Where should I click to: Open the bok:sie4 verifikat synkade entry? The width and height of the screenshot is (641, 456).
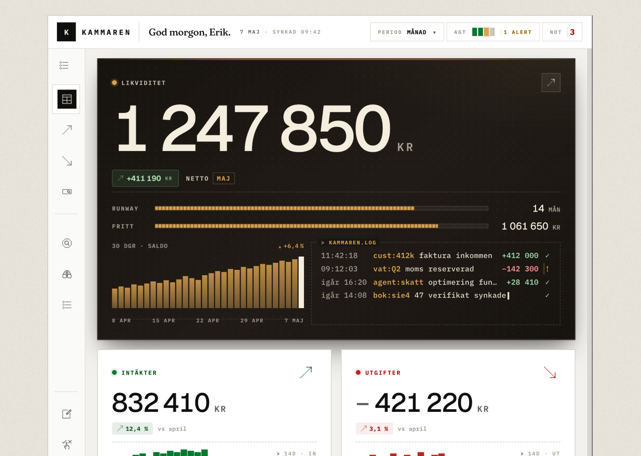click(x=435, y=295)
